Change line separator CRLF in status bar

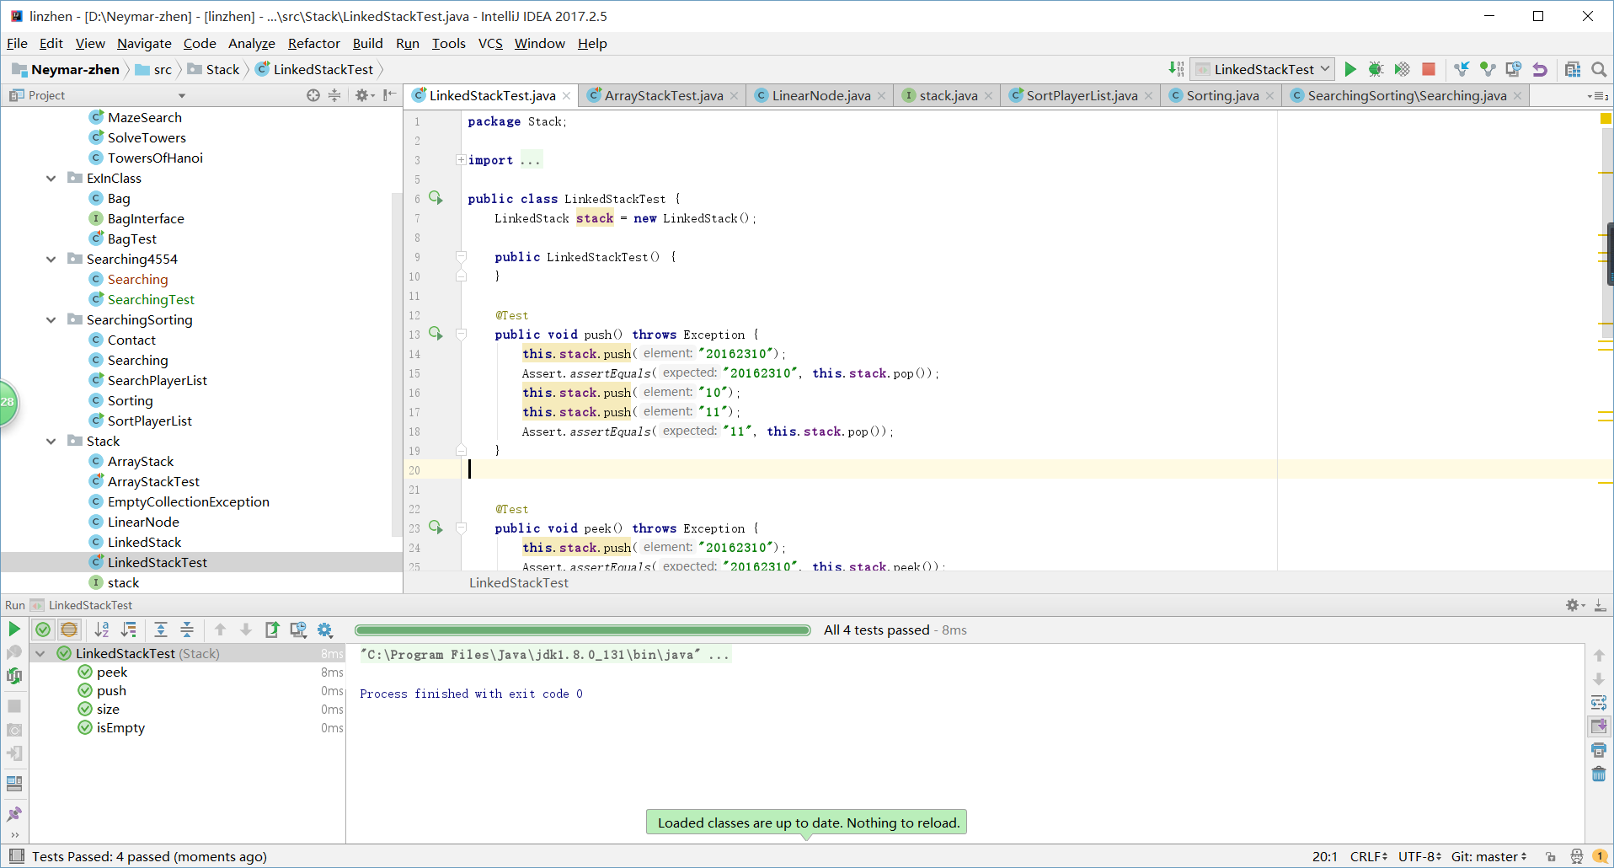click(x=1368, y=857)
